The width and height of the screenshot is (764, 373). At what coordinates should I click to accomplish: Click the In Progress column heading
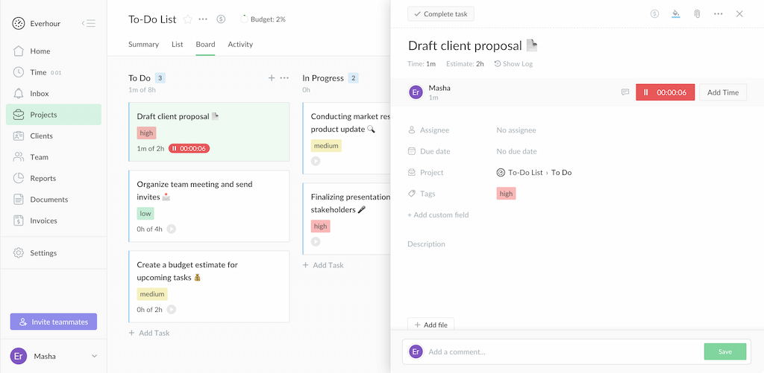(x=323, y=78)
